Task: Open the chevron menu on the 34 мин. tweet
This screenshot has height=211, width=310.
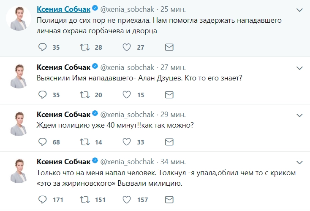Action: coord(300,162)
